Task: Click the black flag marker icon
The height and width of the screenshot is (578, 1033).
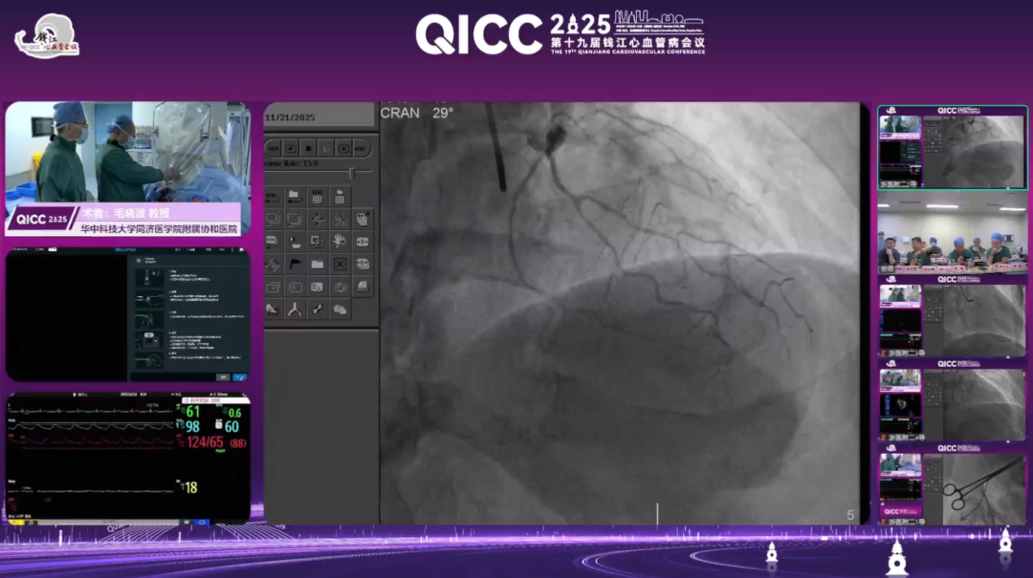Action: [x=295, y=264]
